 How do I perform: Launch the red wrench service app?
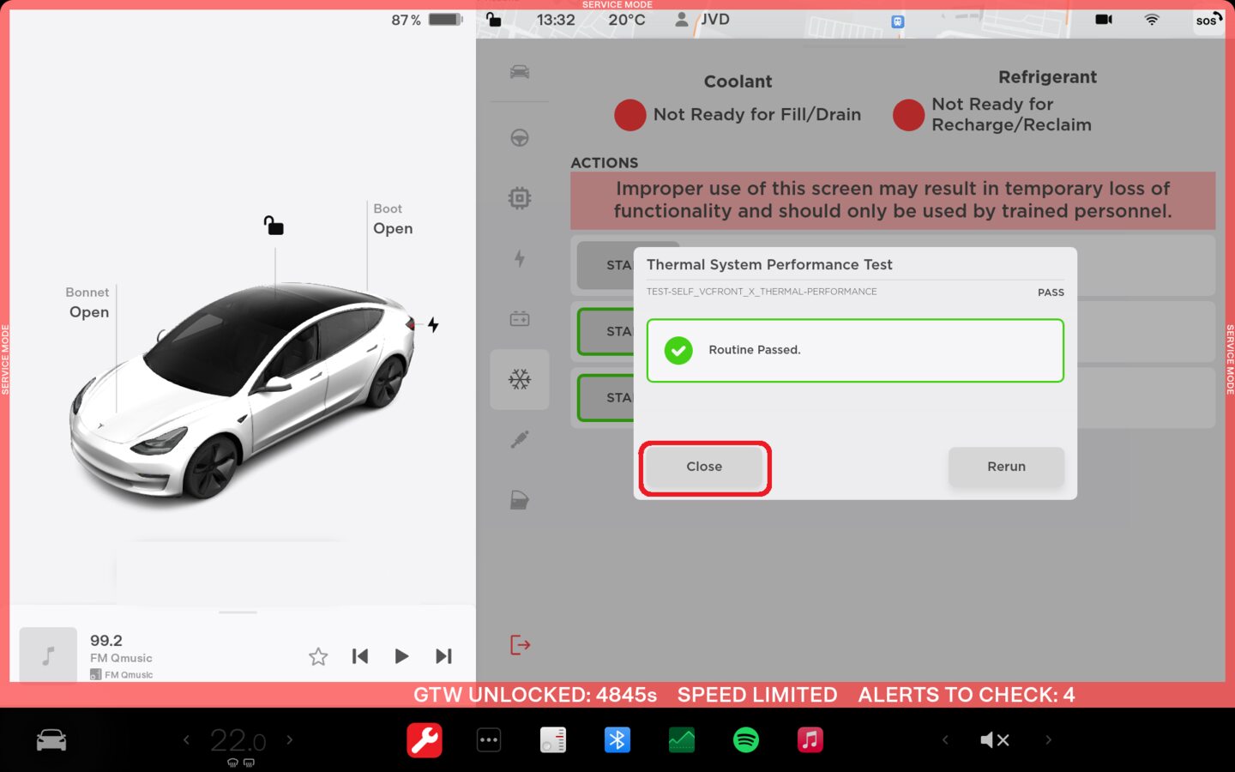425,739
